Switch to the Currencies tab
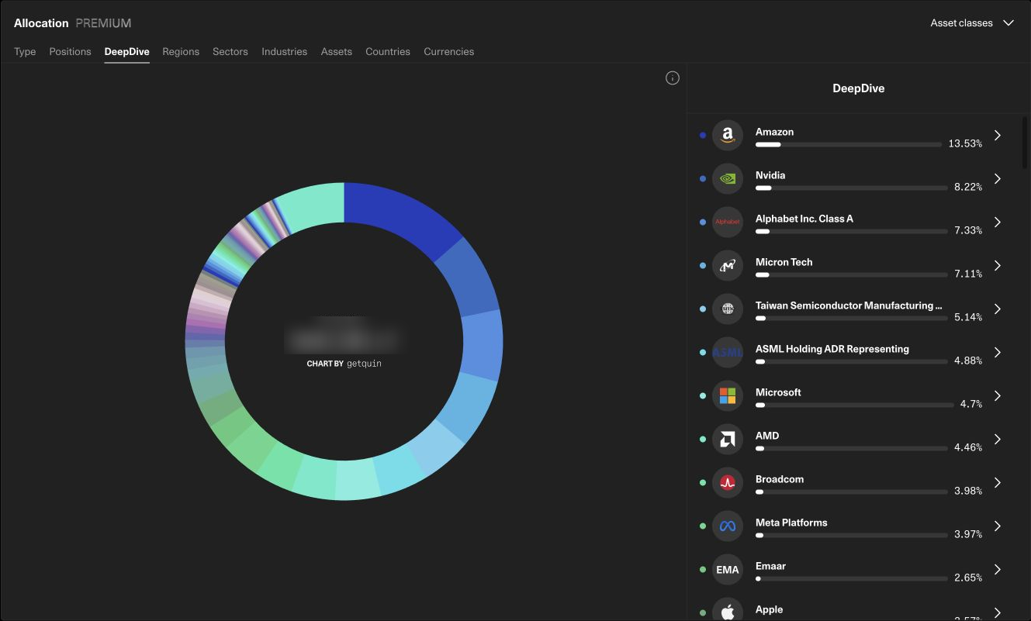Image resolution: width=1031 pixels, height=621 pixels. click(x=449, y=51)
